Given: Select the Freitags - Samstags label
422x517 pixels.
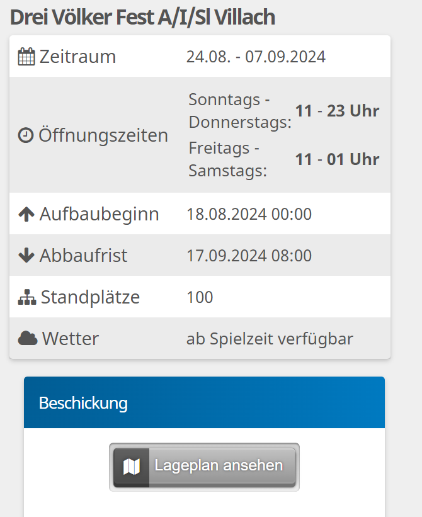Looking at the screenshot, I should [227, 159].
